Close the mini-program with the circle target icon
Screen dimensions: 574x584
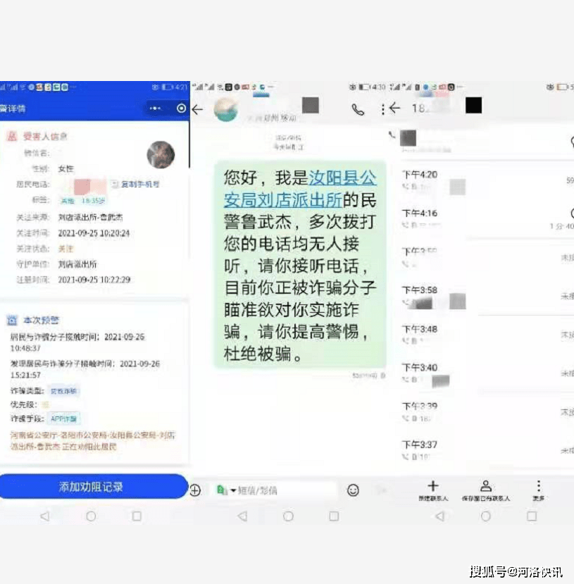182,108
